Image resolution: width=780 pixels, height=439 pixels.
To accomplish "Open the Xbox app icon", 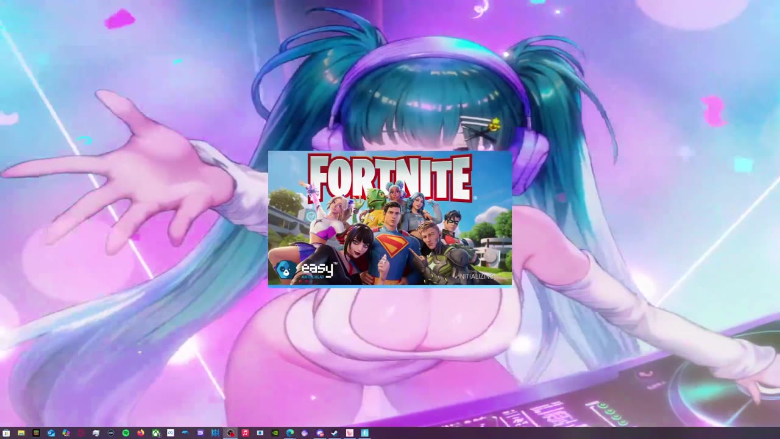I will coord(156,433).
